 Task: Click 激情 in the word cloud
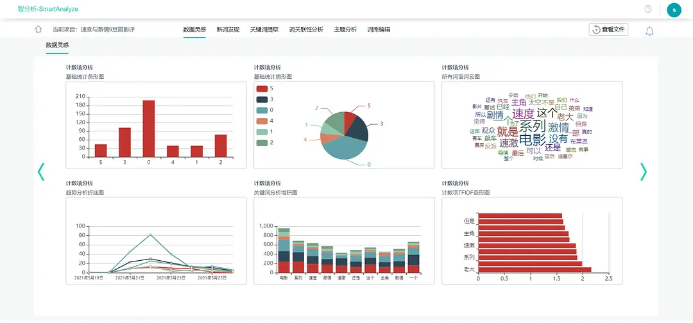(558, 128)
